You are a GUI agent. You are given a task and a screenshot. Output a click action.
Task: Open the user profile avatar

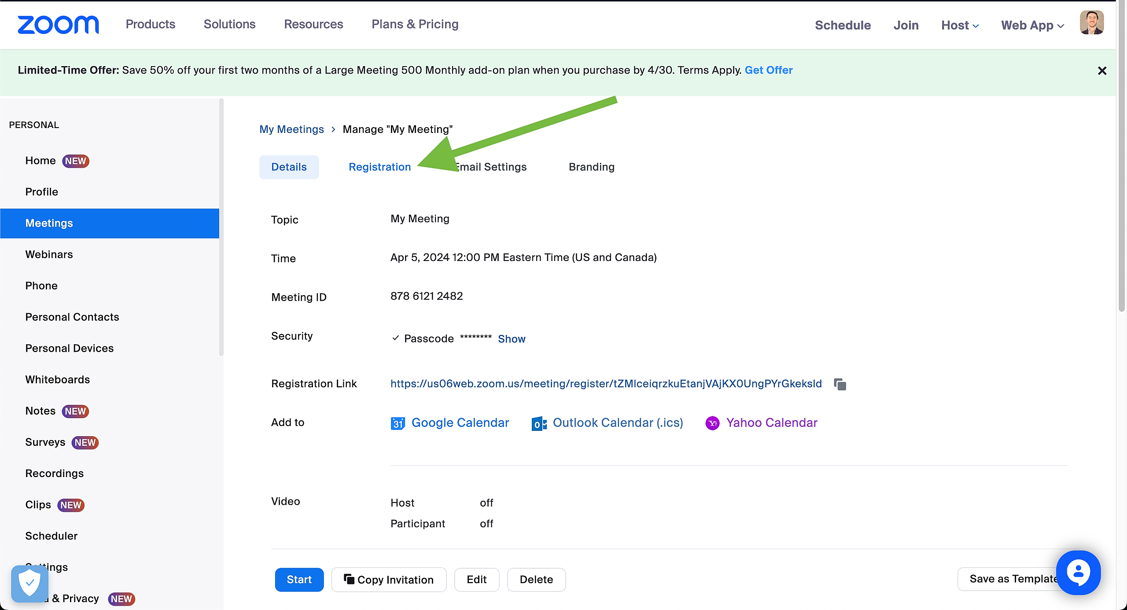tap(1091, 23)
